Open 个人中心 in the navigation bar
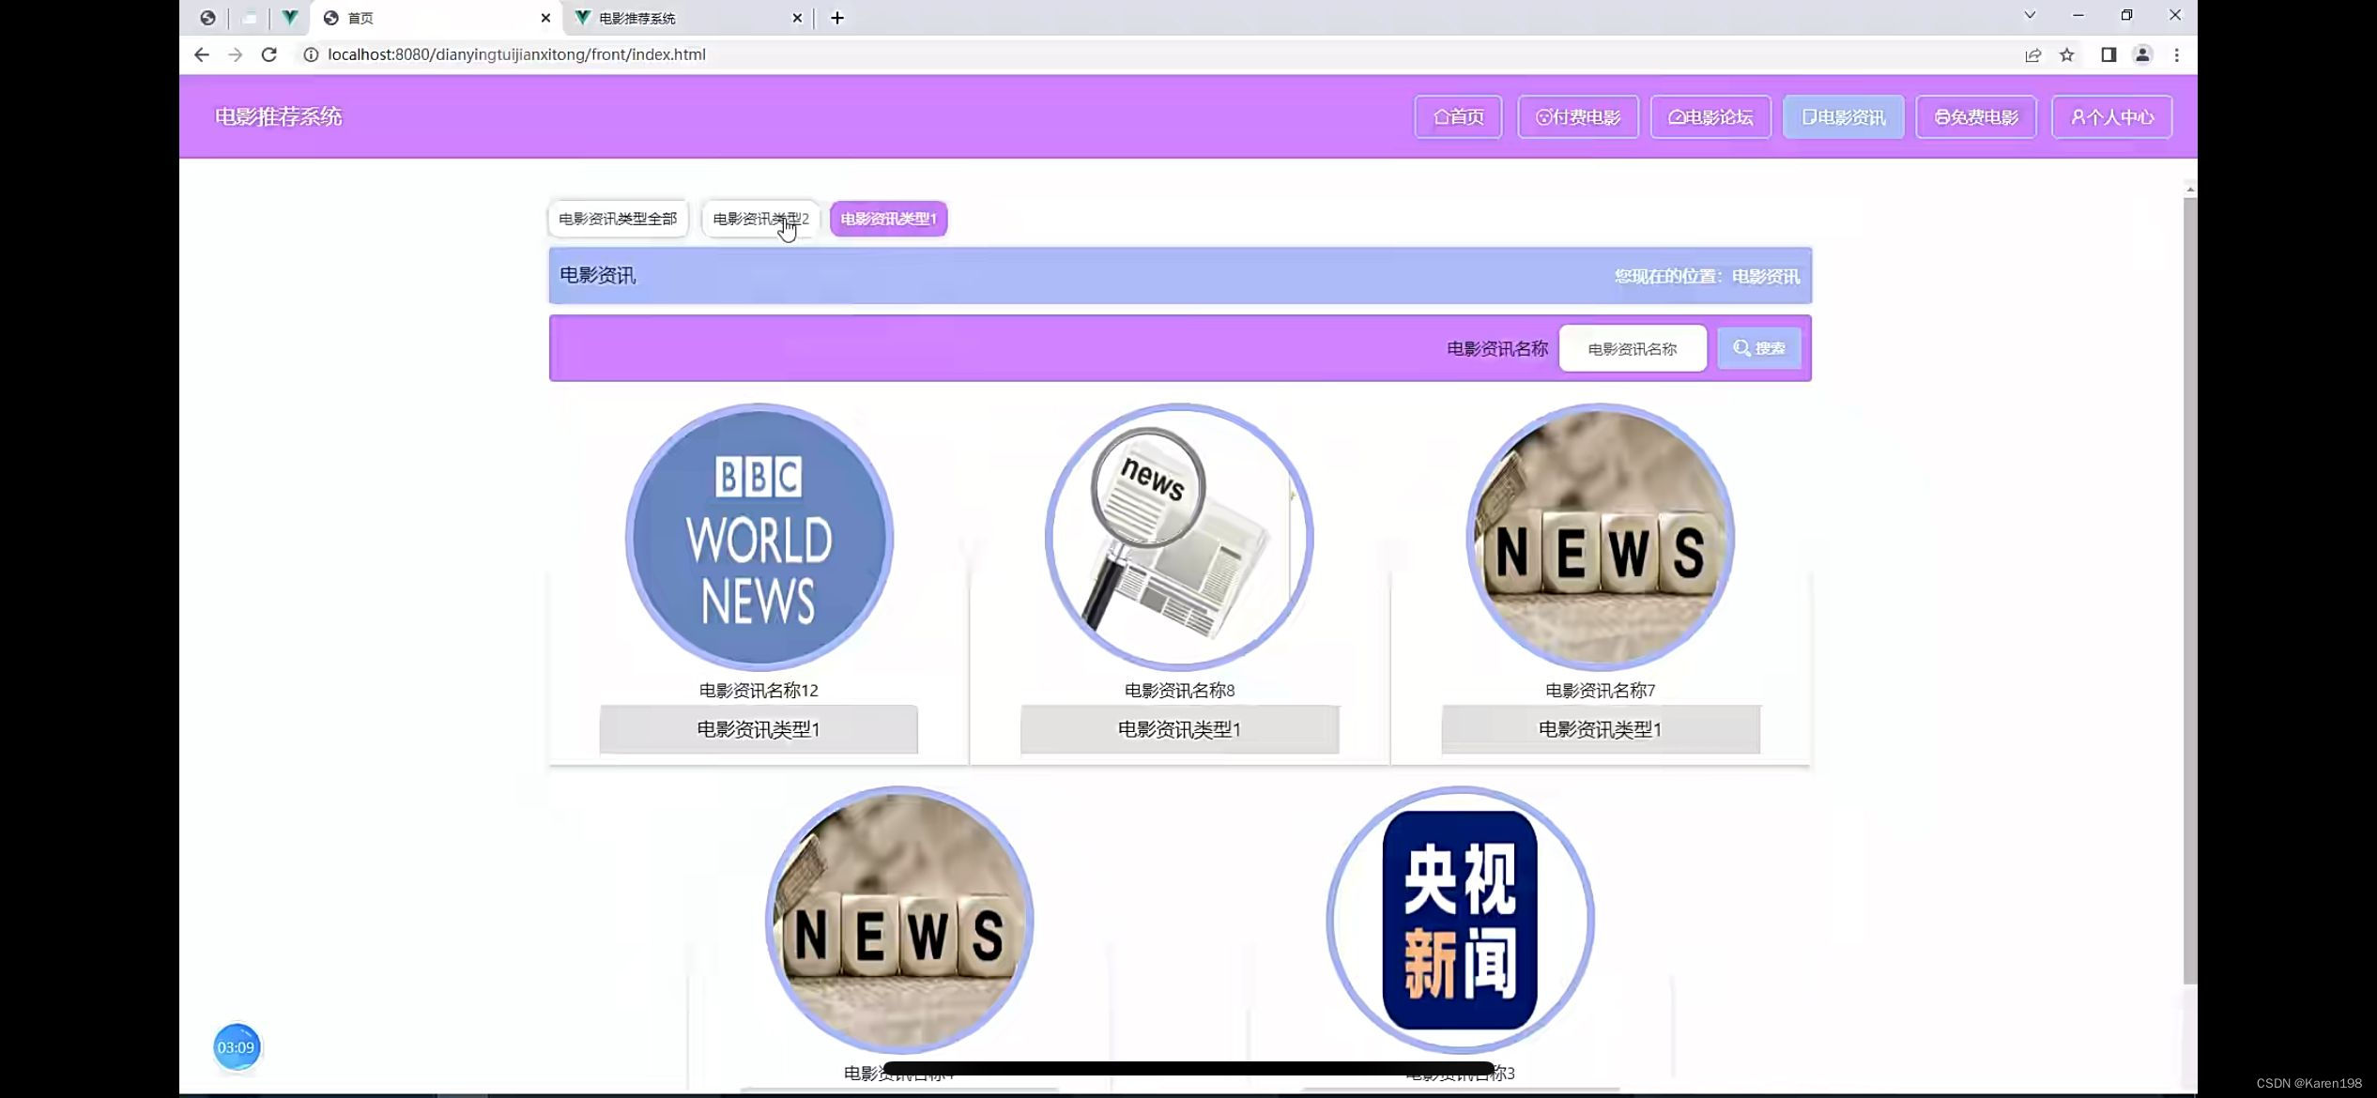The image size is (2377, 1098). pos(2112,117)
